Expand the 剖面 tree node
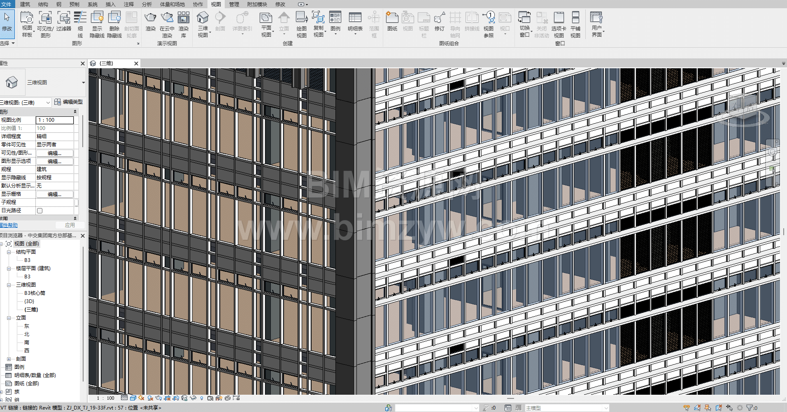787x412 pixels. click(x=9, y=359)
